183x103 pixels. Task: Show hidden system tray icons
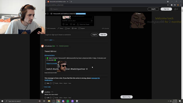coord(168,101)
